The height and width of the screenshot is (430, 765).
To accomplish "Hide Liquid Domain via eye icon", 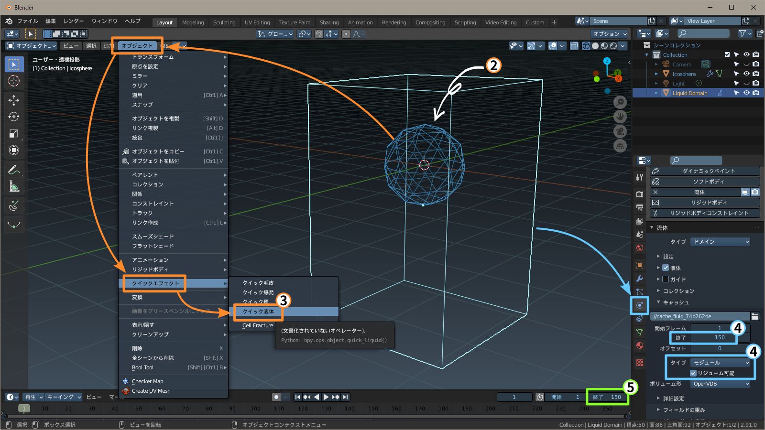I will coord(746,93).
